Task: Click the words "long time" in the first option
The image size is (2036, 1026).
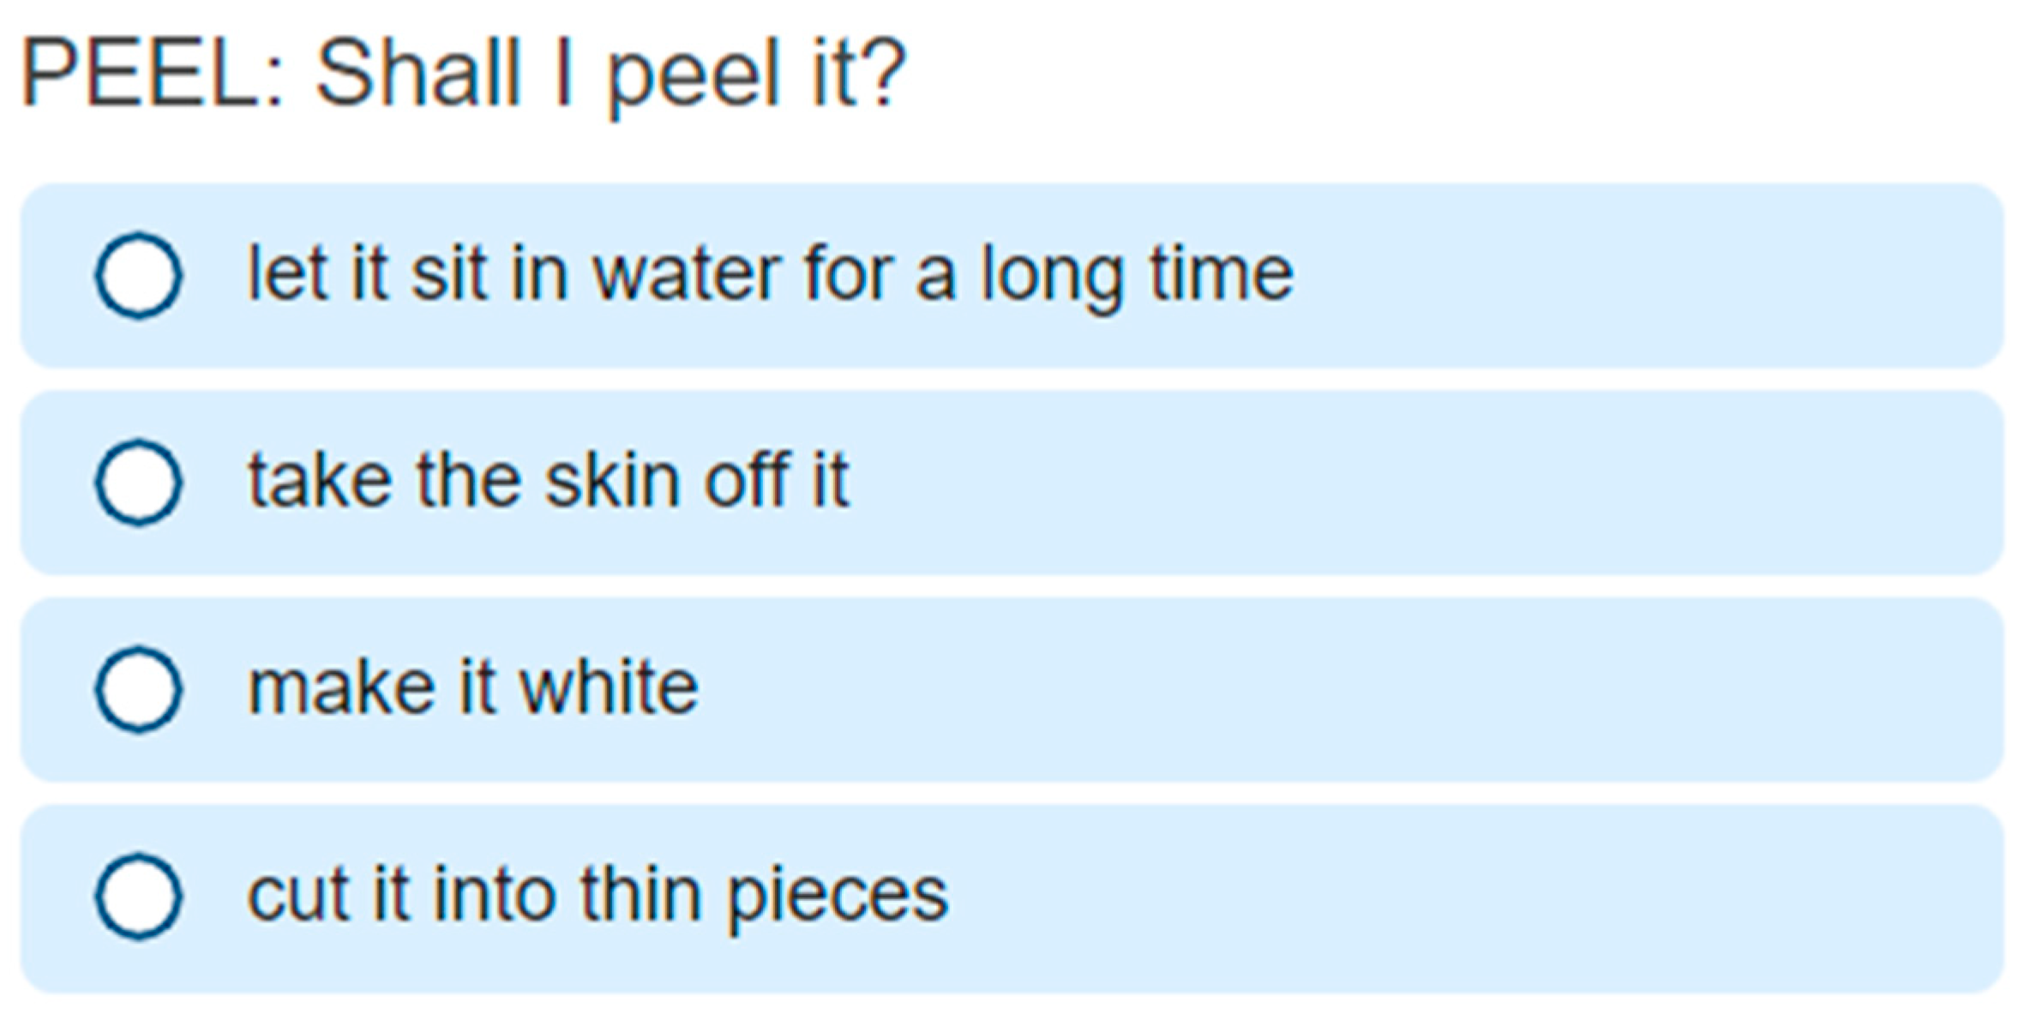Action: [1137, 276]
